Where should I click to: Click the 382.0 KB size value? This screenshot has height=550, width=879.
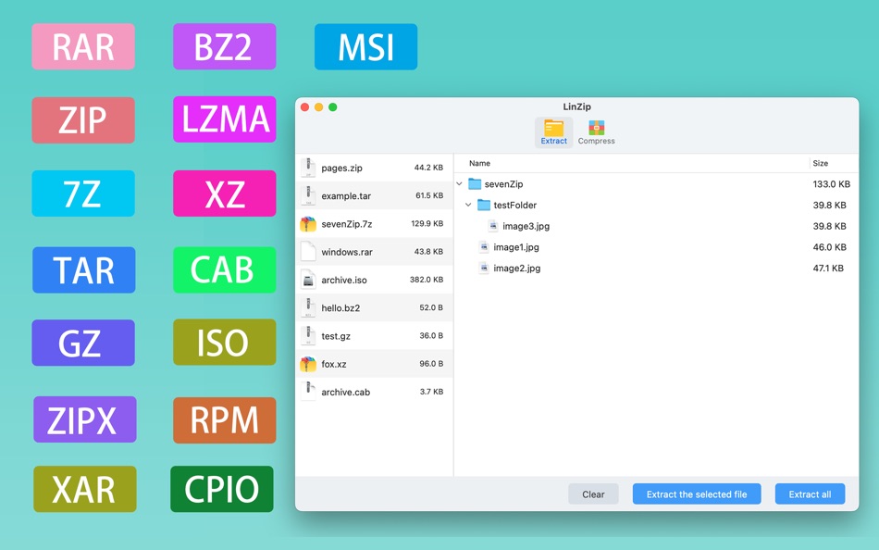pos(427,280)
